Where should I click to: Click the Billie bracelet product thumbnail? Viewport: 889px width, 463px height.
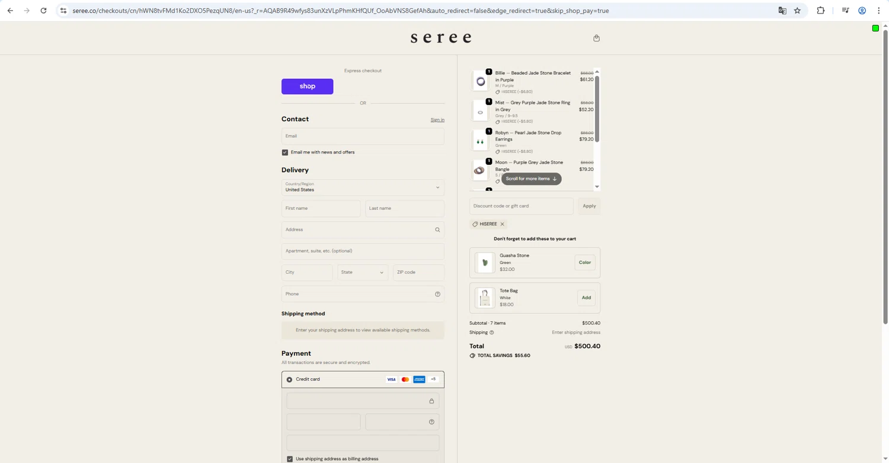click(481, 81)
